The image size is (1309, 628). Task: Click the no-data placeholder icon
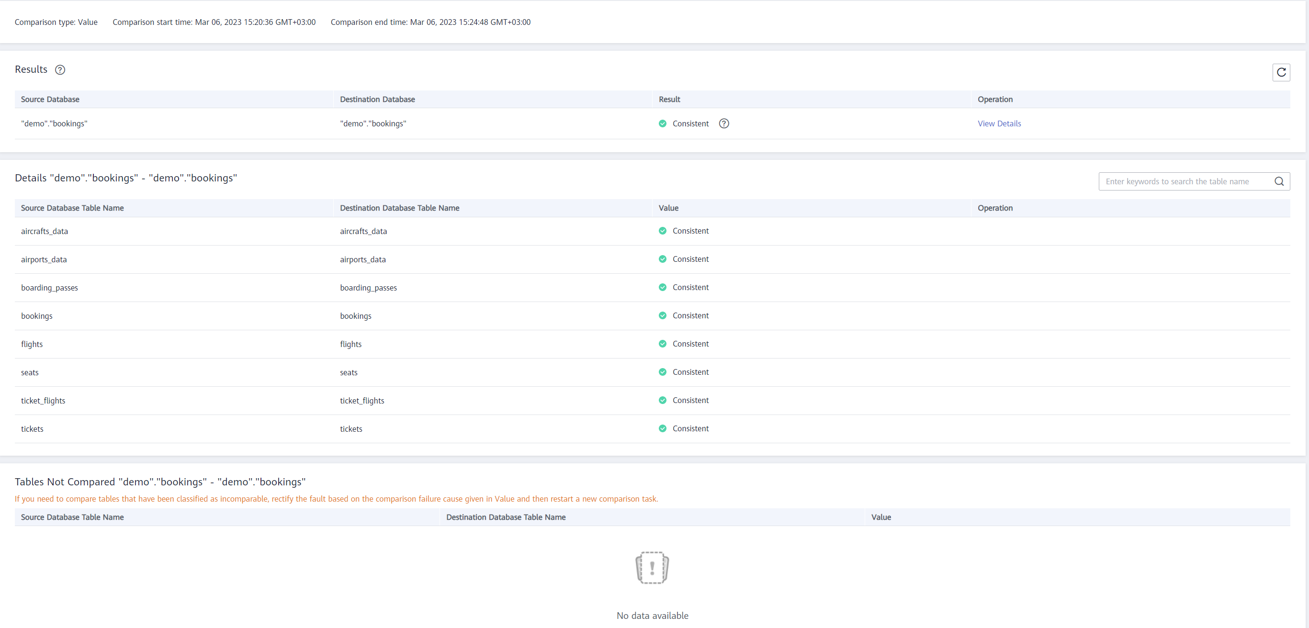(x=652, y=567)
